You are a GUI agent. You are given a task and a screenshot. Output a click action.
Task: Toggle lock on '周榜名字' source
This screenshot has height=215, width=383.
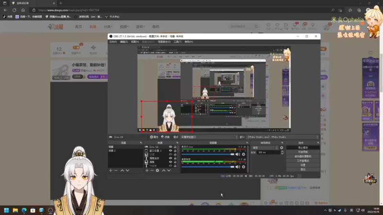(x=175, y=158)
